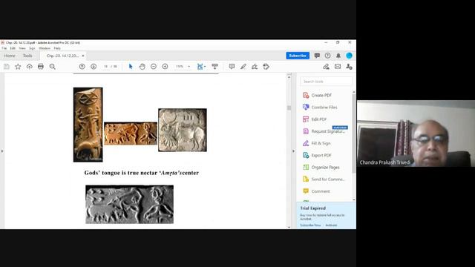
Task: Click the document vertical scrollbar thumb
Action: [x=289, y=108]
